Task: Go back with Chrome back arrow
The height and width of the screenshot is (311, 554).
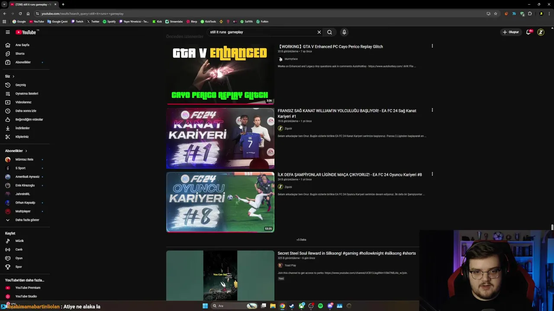Action: pos(5,13)
